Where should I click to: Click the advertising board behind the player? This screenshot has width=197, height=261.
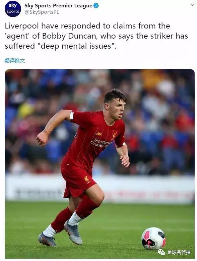[100, 190]
